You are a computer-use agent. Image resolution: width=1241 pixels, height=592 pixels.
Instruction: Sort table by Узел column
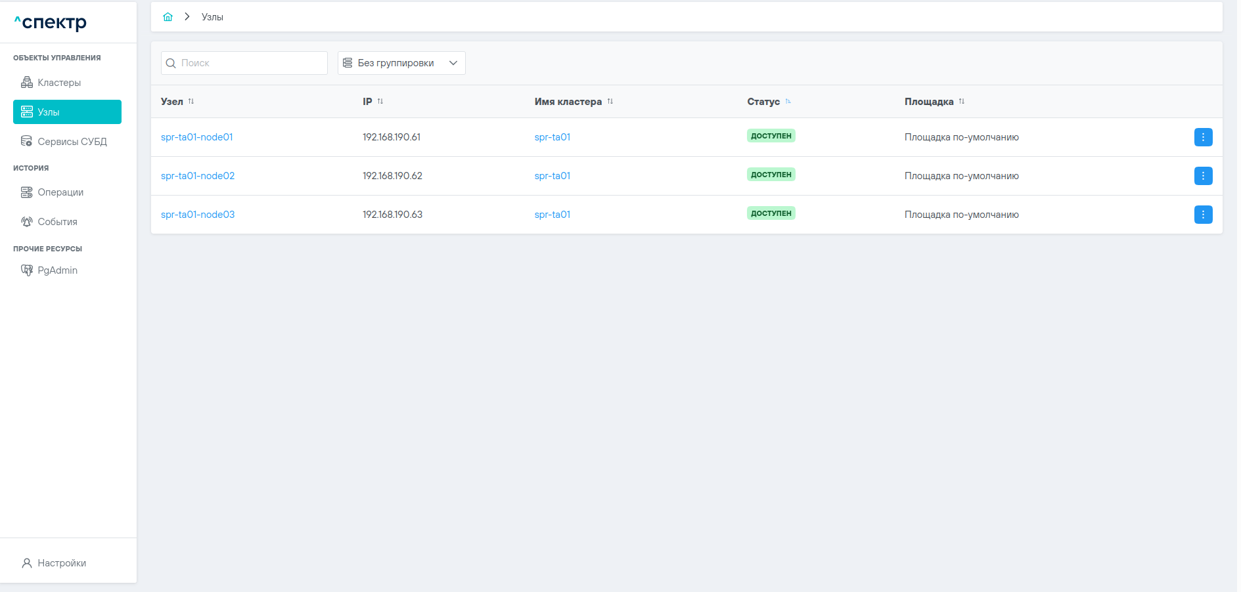click(191, 102)
